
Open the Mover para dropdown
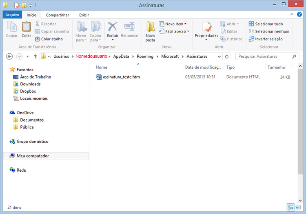(81, 31)
